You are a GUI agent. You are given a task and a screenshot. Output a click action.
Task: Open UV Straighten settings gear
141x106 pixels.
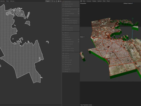(x=78, y=39)
